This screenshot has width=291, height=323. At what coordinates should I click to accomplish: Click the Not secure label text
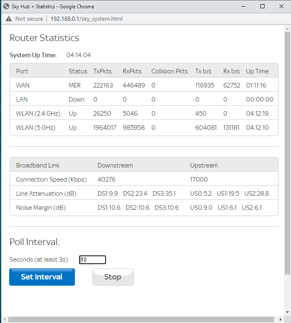[x=29, y=19]
